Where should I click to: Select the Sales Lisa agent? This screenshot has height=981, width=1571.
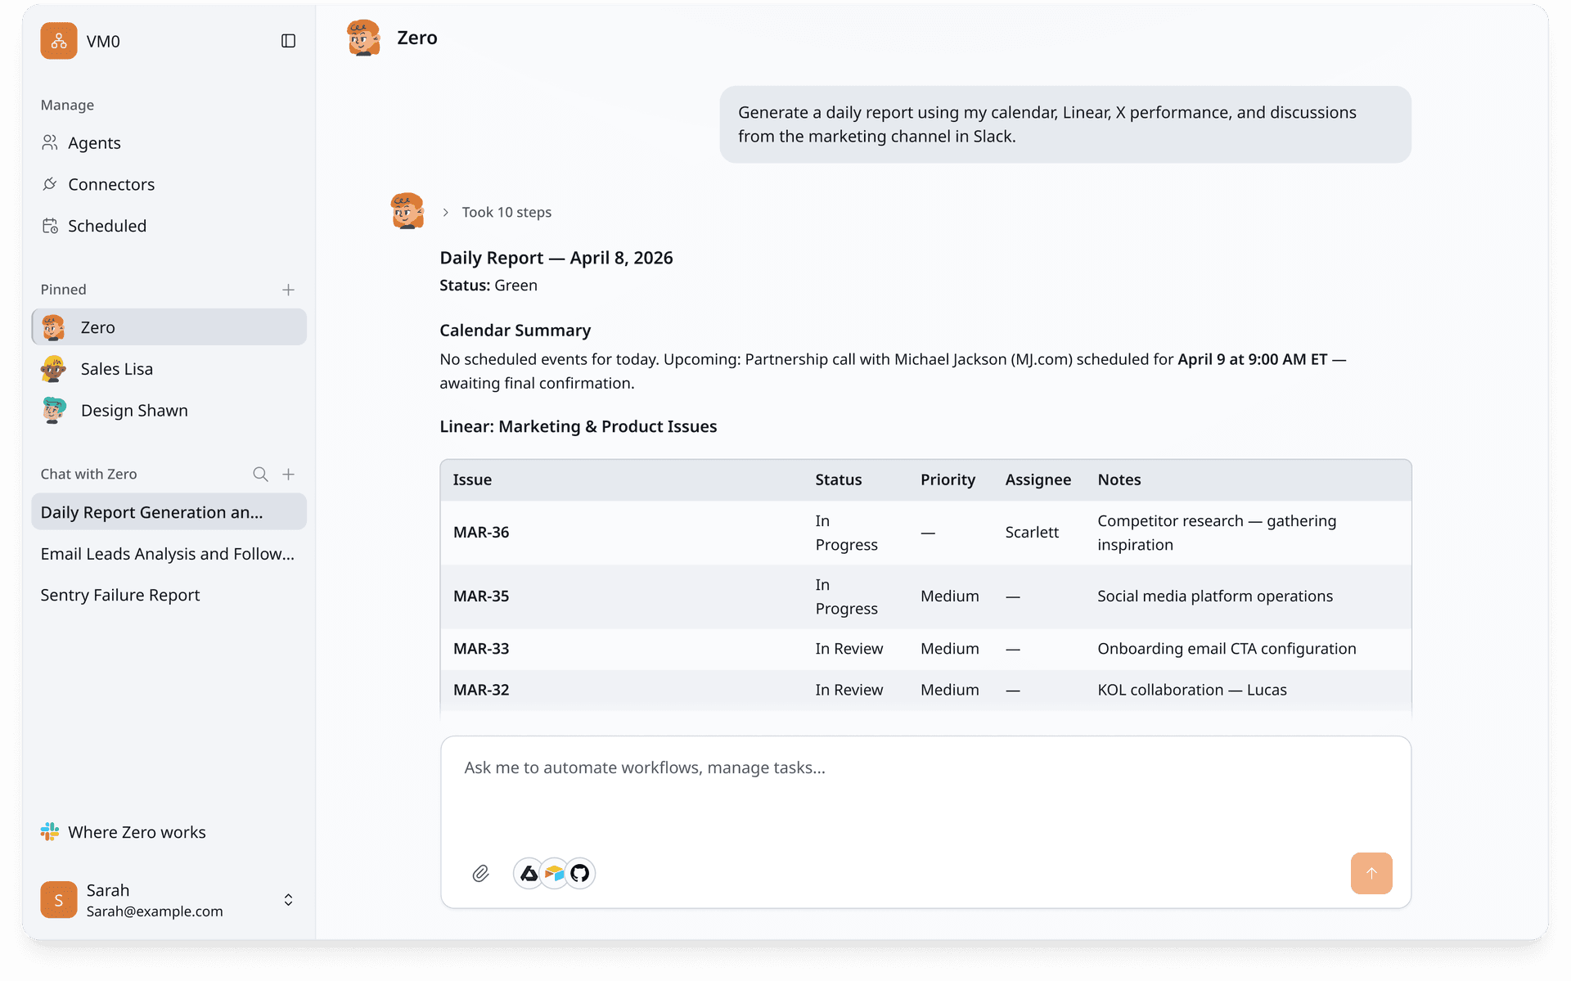click(116, 369)
